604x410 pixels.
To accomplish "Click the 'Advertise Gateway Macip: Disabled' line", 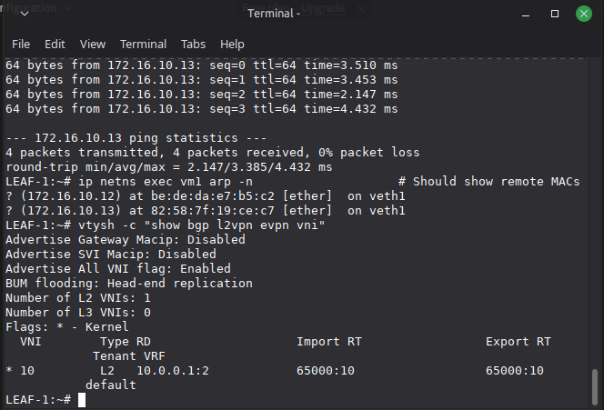I will pyautogui.click(x=126, y=240).
